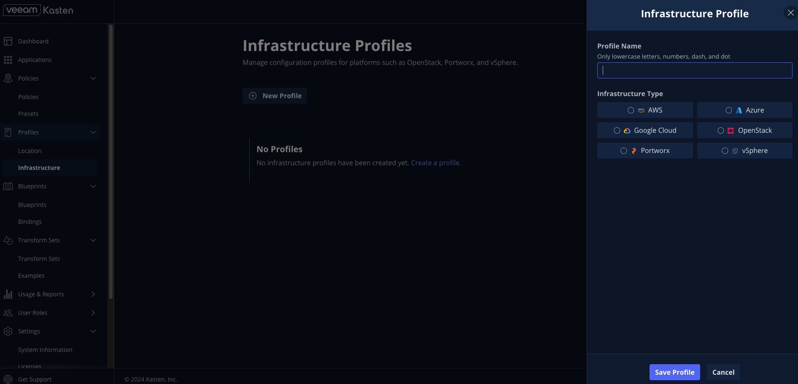This screenshot has width=798, height=384.
Task: Click the Save Profile button
Action: (674, 372)
